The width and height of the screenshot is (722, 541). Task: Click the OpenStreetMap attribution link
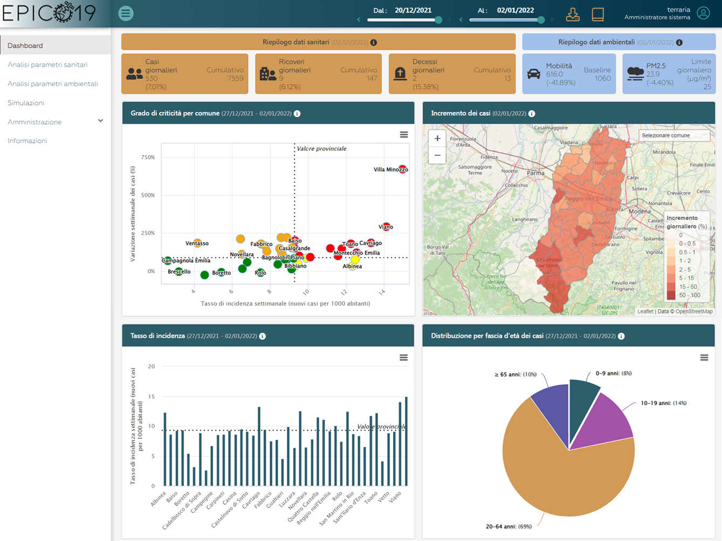pos(694,311)
